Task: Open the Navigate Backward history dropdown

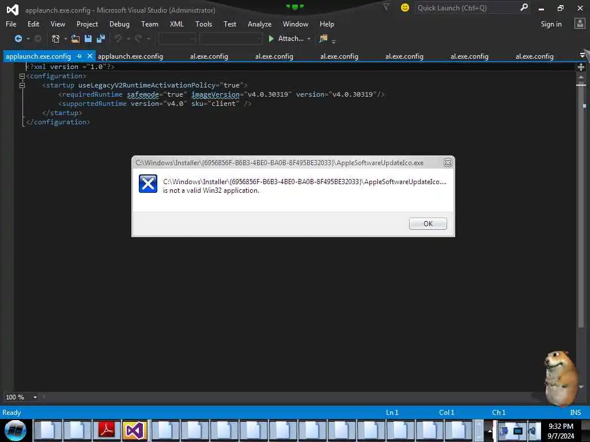Action: (28, 39)
